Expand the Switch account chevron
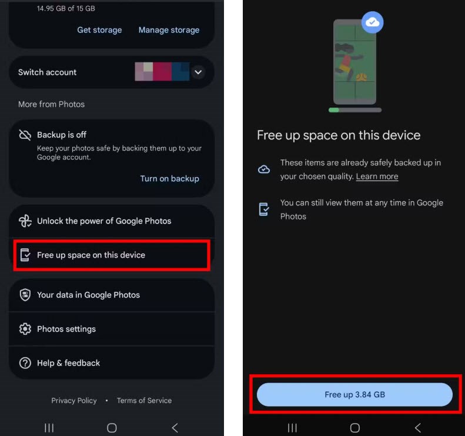This screenshot has height=436, width=465. 198,72
